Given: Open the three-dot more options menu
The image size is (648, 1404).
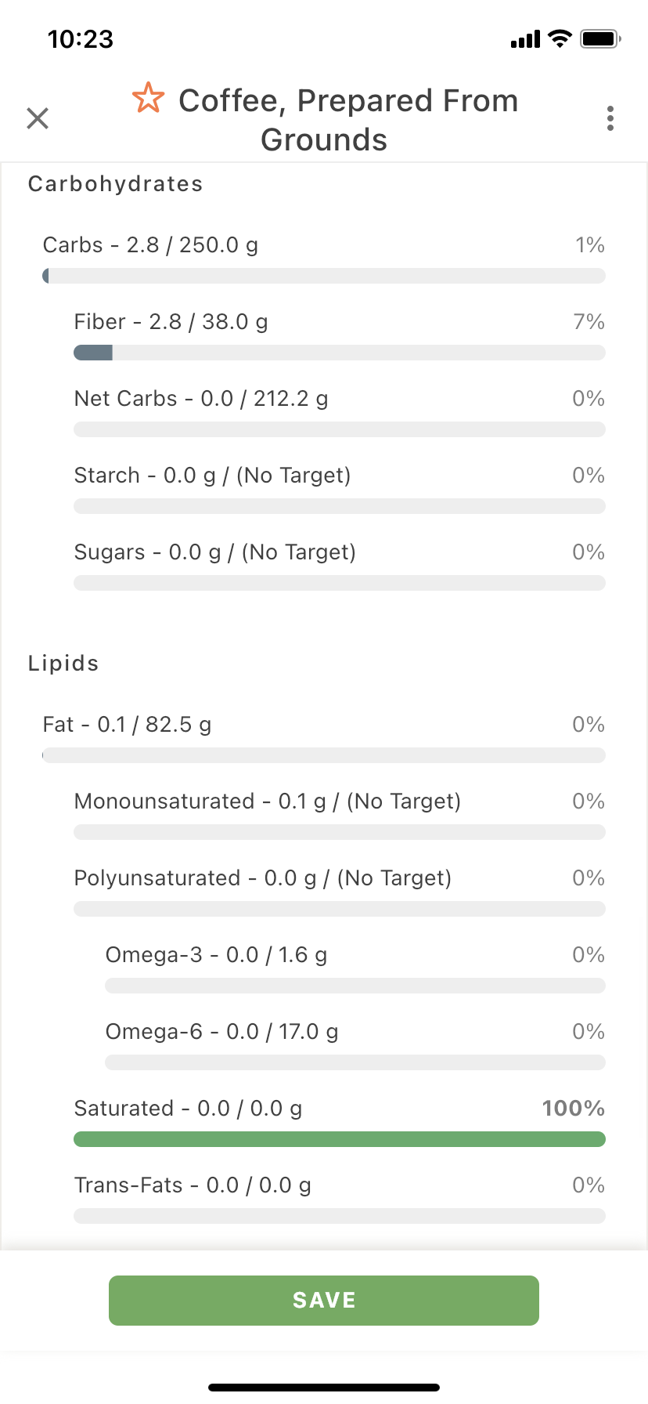Looking at the screenshot, I should point(610,118).
